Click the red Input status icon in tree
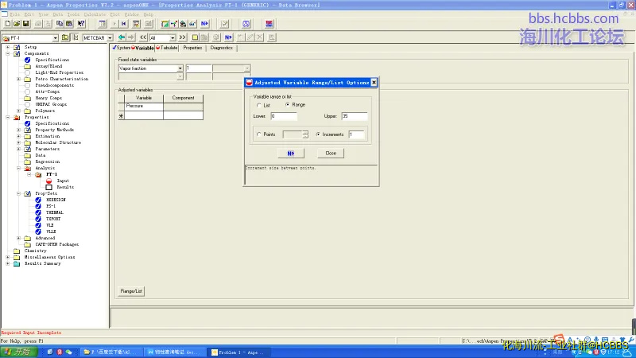Image resolution: width=636 pixels, height=358 pixels. (48, 181)
